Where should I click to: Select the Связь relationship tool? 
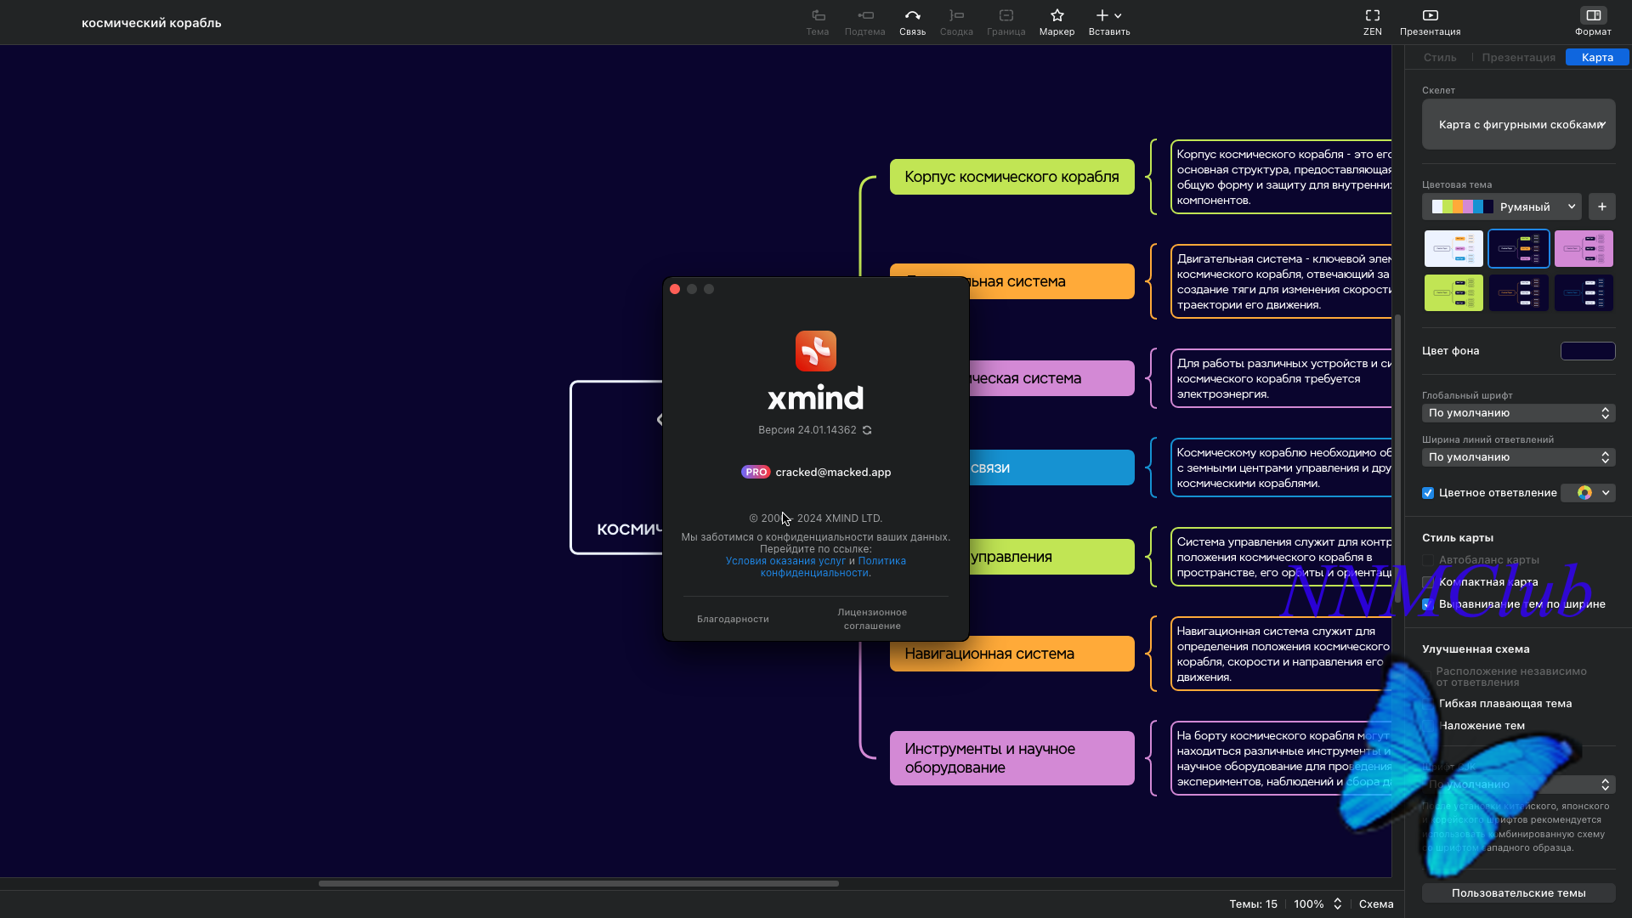(912, 22)
